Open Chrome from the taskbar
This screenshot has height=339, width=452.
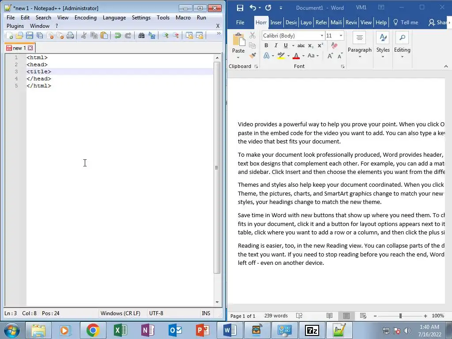coord(93,330)
